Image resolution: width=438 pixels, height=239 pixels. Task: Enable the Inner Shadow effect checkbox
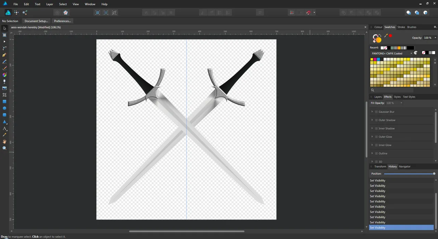(376, 128)
